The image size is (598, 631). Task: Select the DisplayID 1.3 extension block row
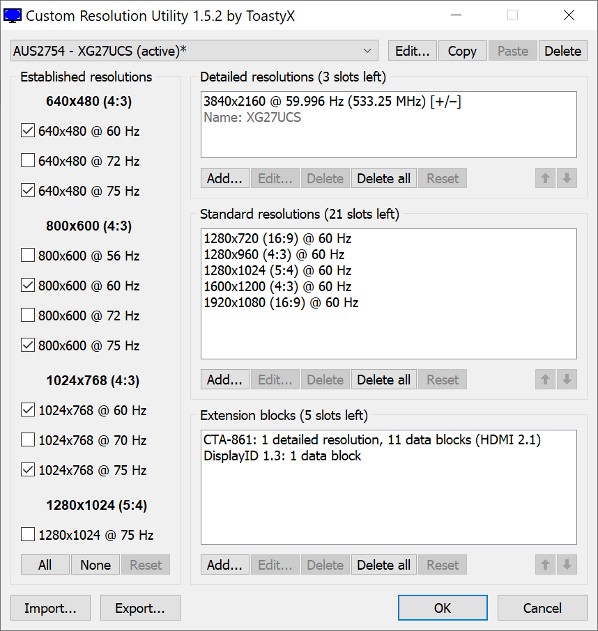tap(389, 455)
